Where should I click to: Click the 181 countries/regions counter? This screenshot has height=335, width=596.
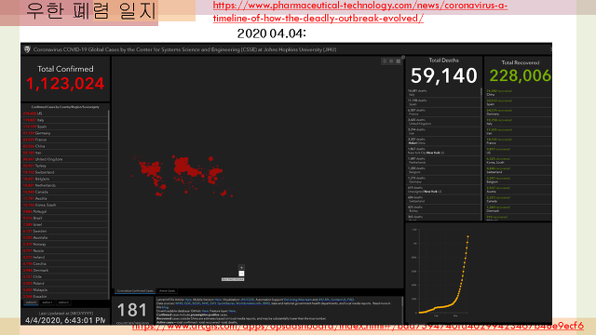click(x=132, y=310)
